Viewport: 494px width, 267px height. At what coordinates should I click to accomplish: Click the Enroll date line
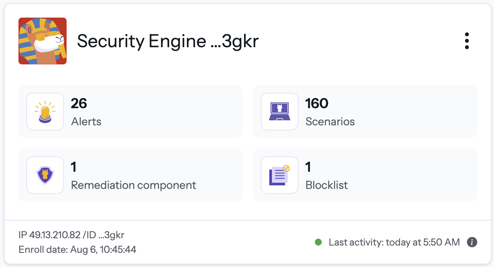tap(77, 249)
